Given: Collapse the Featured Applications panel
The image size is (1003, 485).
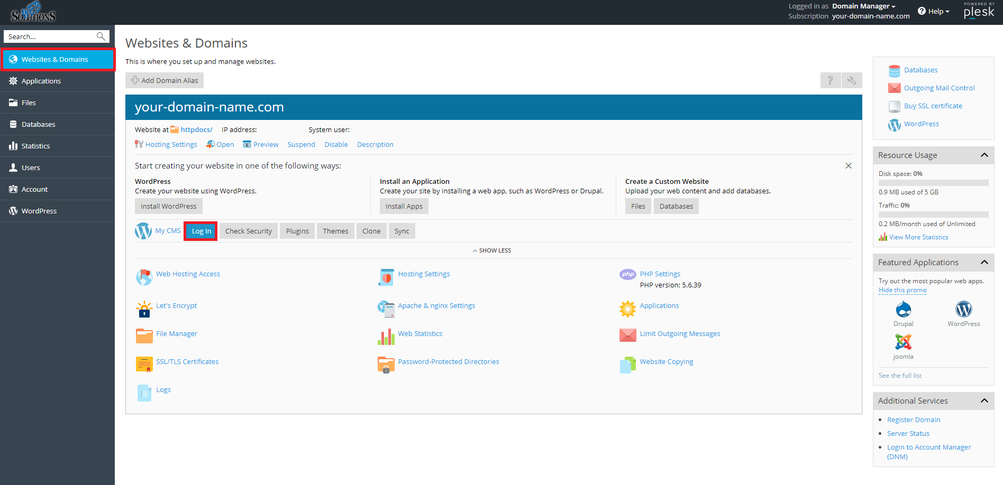Looking at the screenshot, I should (984, 263).
